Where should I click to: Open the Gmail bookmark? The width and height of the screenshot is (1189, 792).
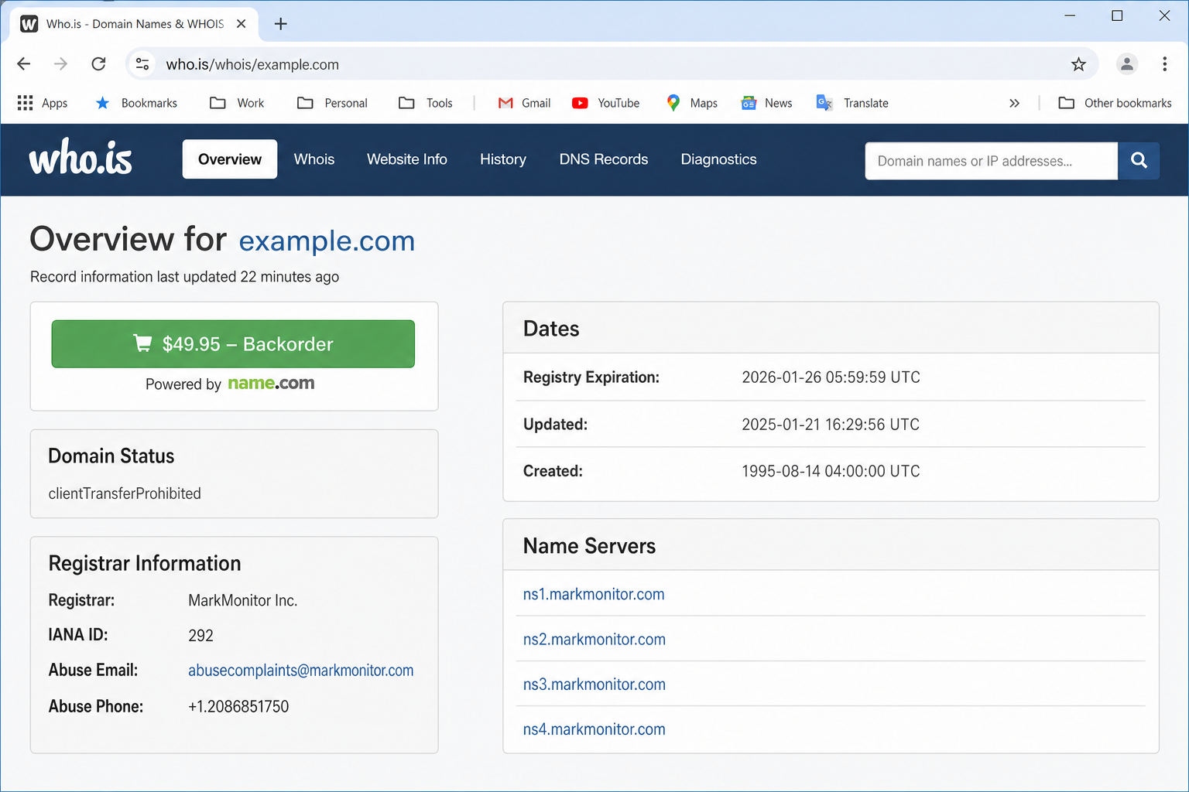(x=524, y=103)
